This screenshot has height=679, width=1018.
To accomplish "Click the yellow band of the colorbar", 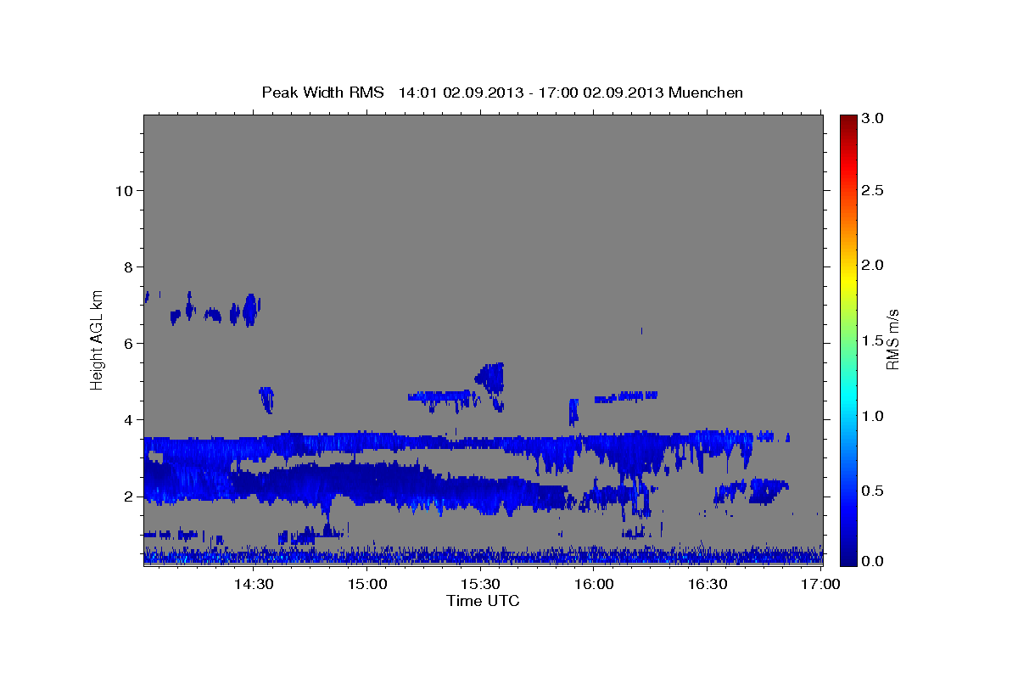I will tap(847, 280).
